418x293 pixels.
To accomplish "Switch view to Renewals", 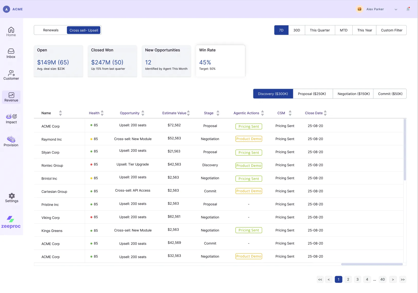I will [x=50, y=30].
